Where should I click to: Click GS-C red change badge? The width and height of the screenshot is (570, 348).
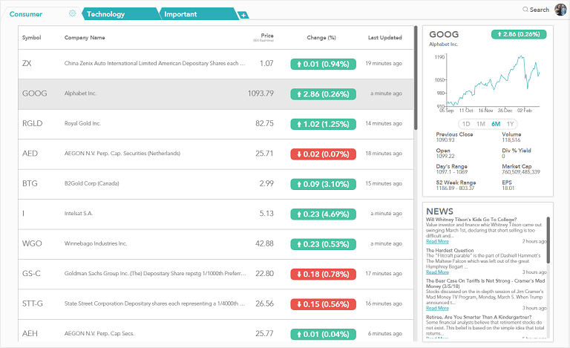coord(321,274)
